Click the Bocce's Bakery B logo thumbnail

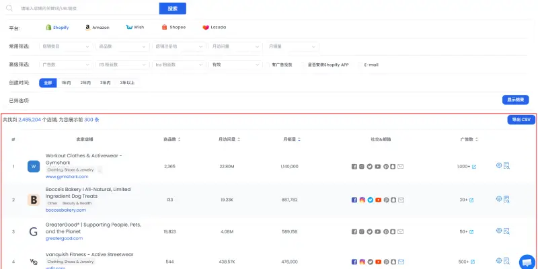pyautogui.click(x=34, y=200)
